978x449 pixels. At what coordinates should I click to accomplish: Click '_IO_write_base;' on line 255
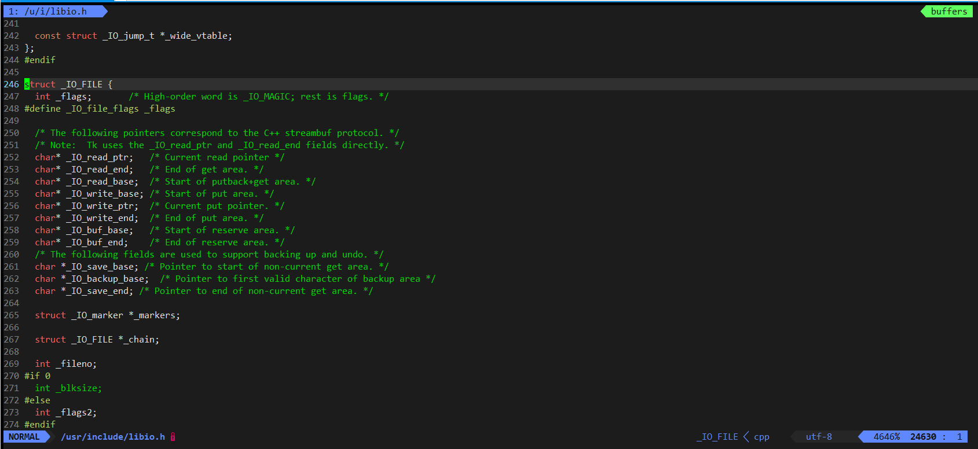105,194
